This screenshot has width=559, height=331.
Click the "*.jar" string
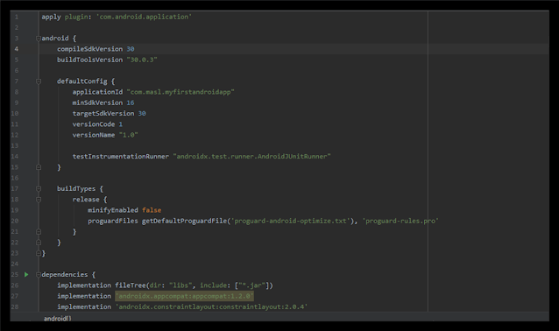[251, 285]
